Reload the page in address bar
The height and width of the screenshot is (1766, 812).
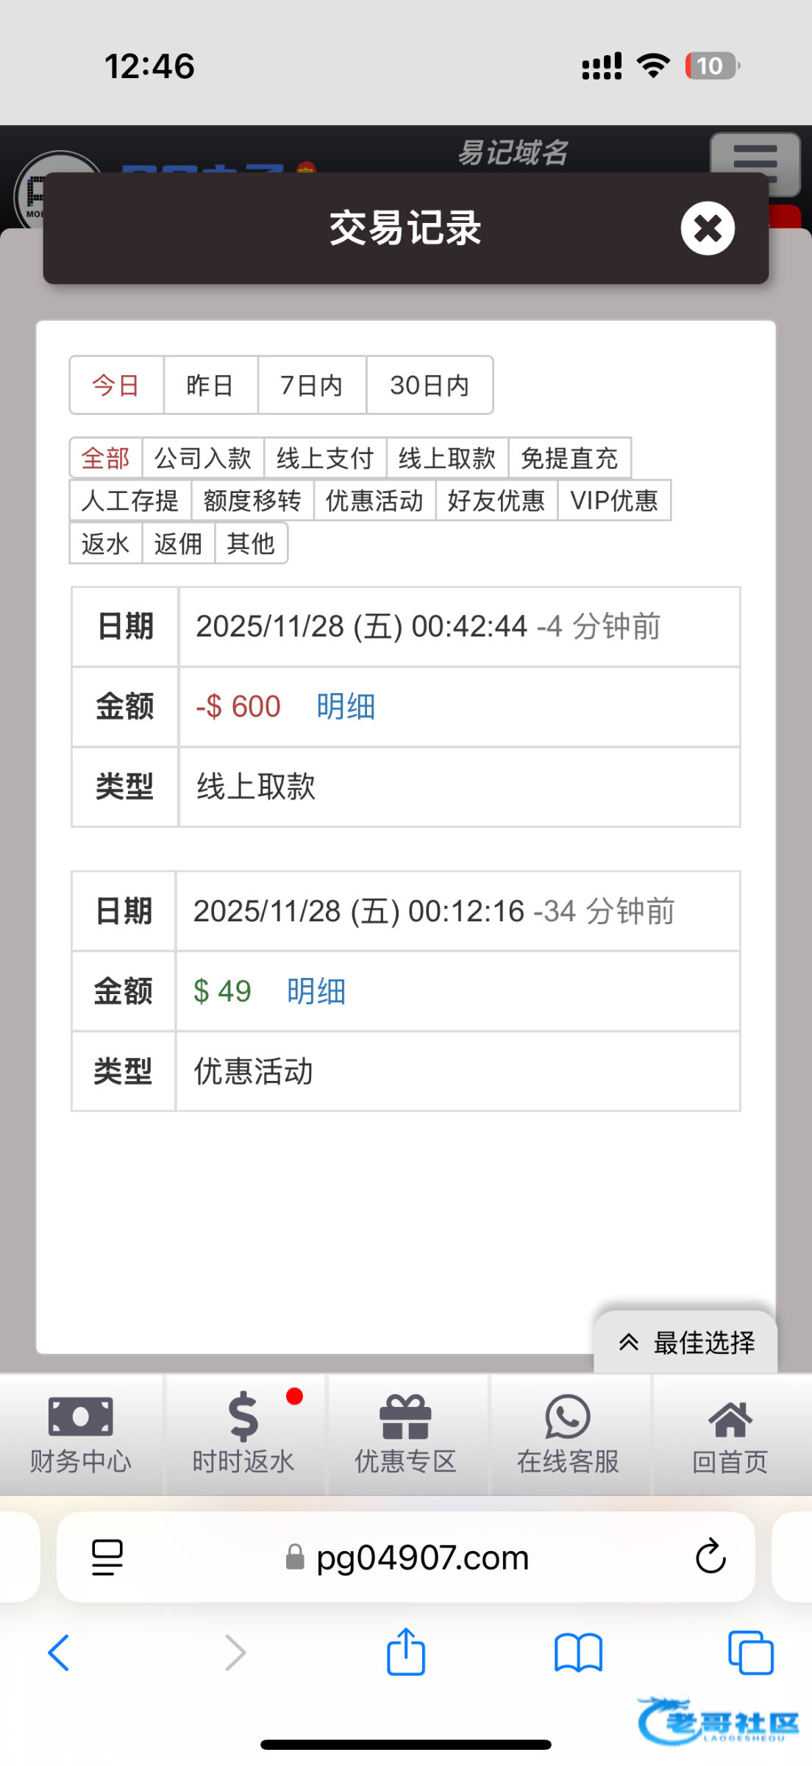[710, 1556]
